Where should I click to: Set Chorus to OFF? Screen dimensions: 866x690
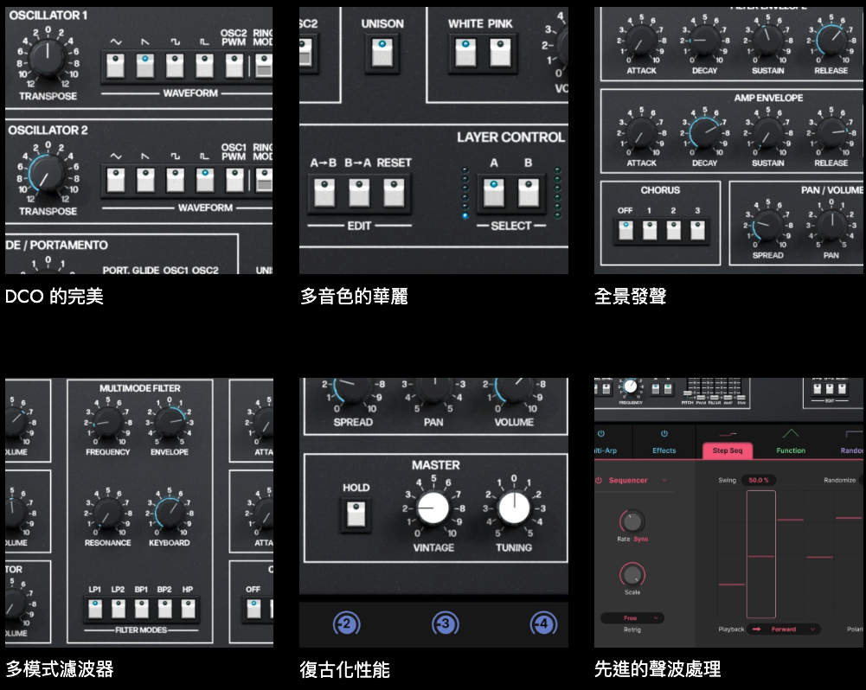(624, 229)
